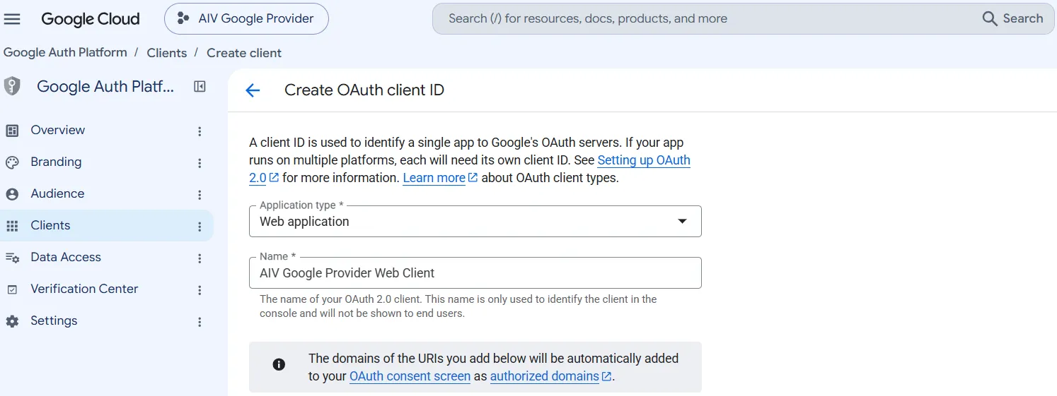1057x396 pixels.
Task: Open more options for Settings
Action: pos(200,322)
